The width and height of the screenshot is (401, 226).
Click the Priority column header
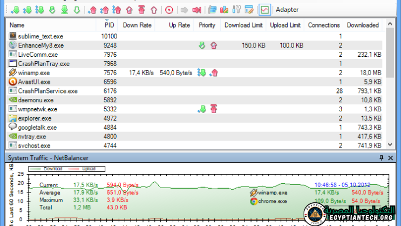coord(207,25)
